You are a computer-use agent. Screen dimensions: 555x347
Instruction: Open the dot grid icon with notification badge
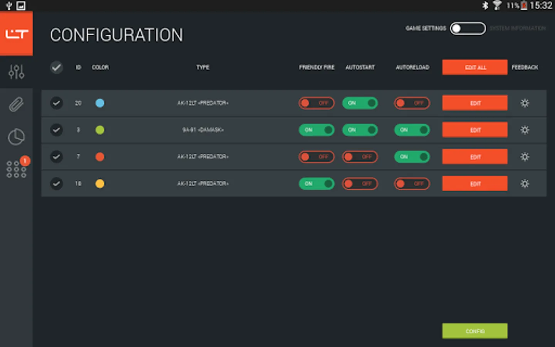click(x=16, y=169)
